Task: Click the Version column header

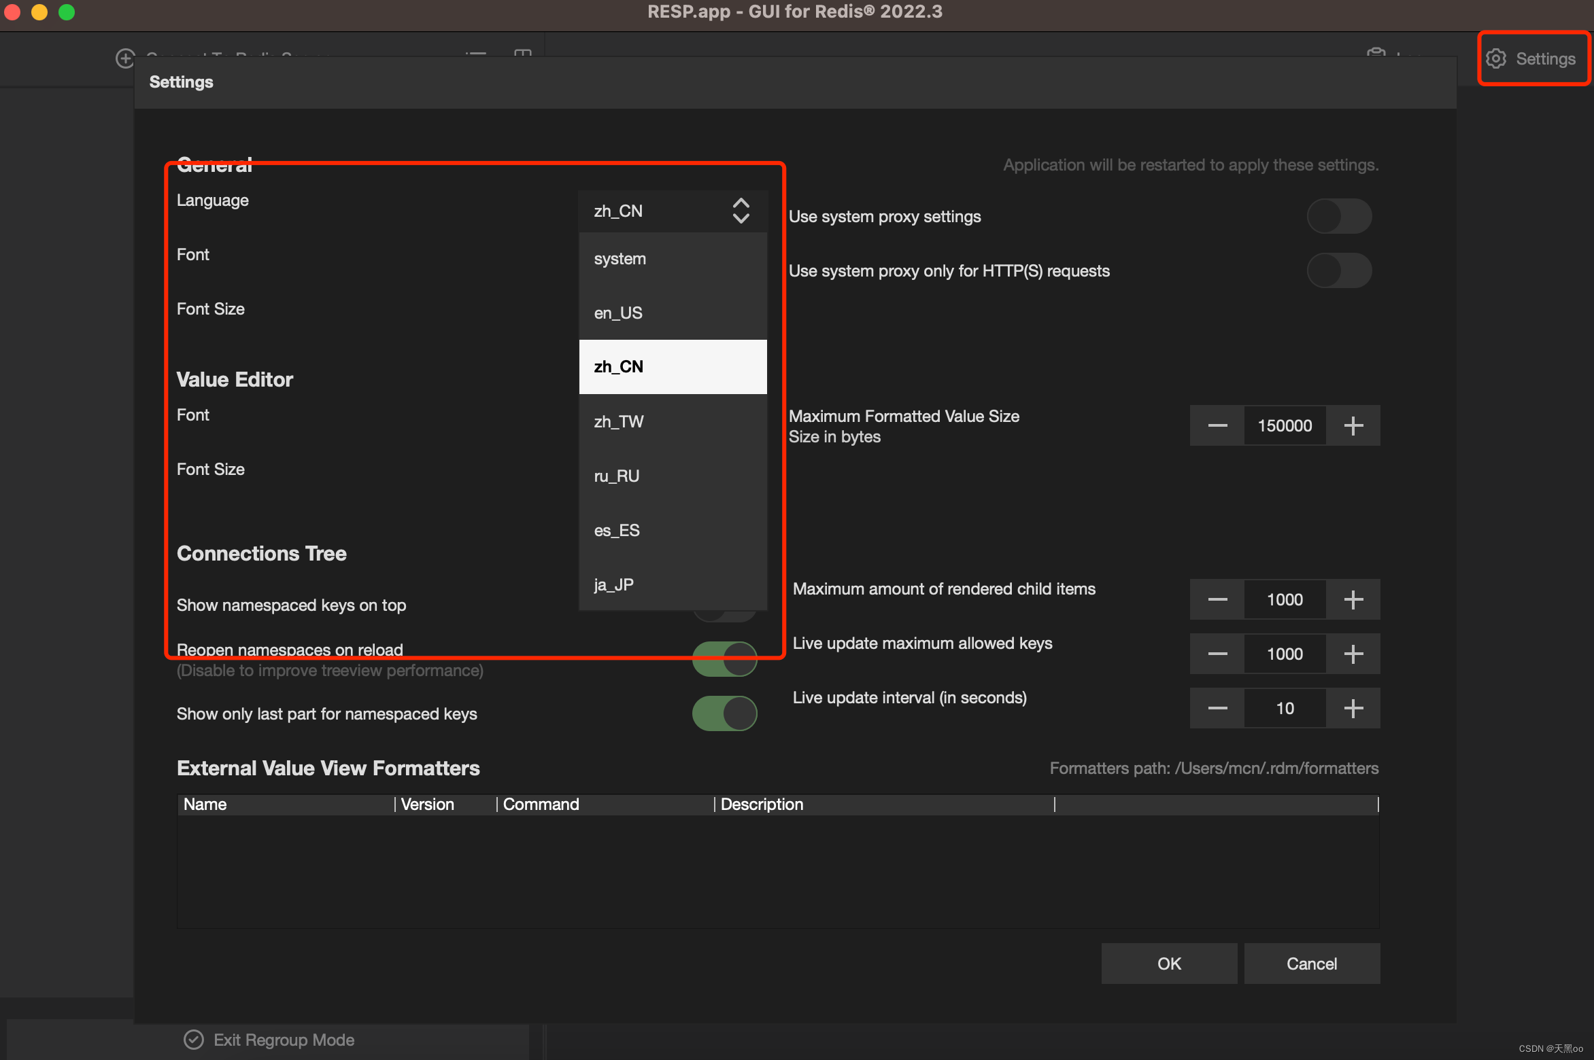Action: pyautogui.click(x=446, y=805)
